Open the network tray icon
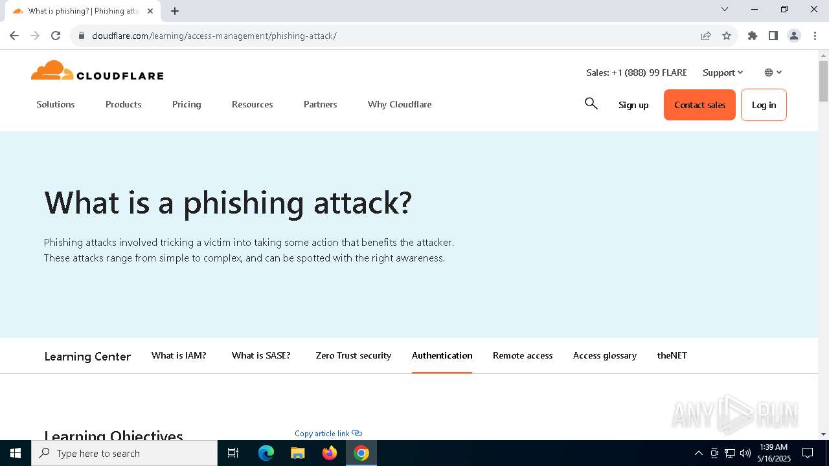829x466 pixels. pos(730,453)
